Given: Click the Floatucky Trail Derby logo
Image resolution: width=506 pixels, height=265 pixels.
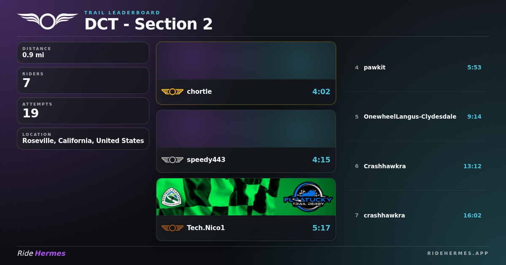Looking at the screenshot, I should (307, 197).
